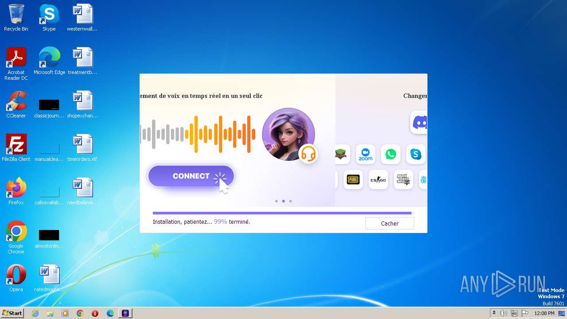Open the Google Chrome desktop shortcut
Viewport: 567px width, 319px height.
tap(16, 237)
